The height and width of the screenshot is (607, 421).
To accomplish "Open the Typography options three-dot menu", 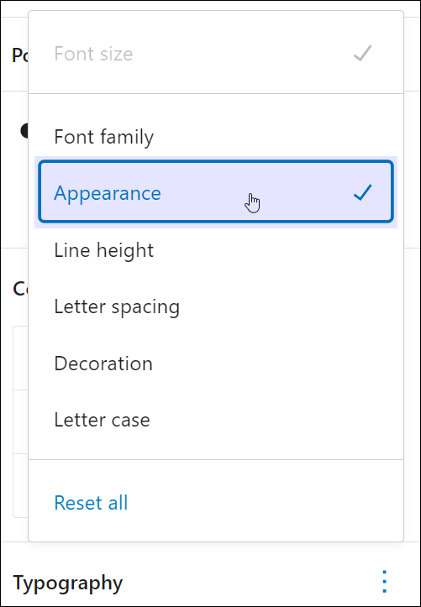I will click(384, 582).
